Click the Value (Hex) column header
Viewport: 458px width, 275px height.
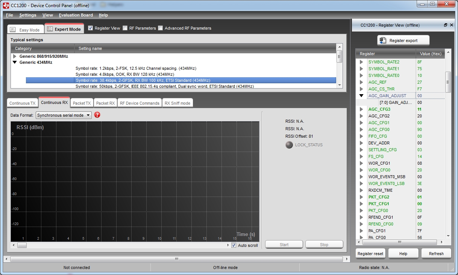pos(431,54)
